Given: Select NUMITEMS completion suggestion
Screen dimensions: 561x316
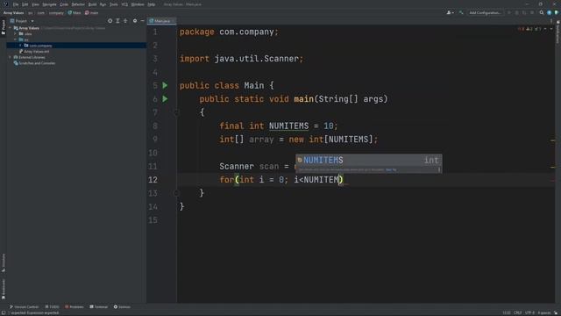Looking at the screenshot, I should coord(368,160).
